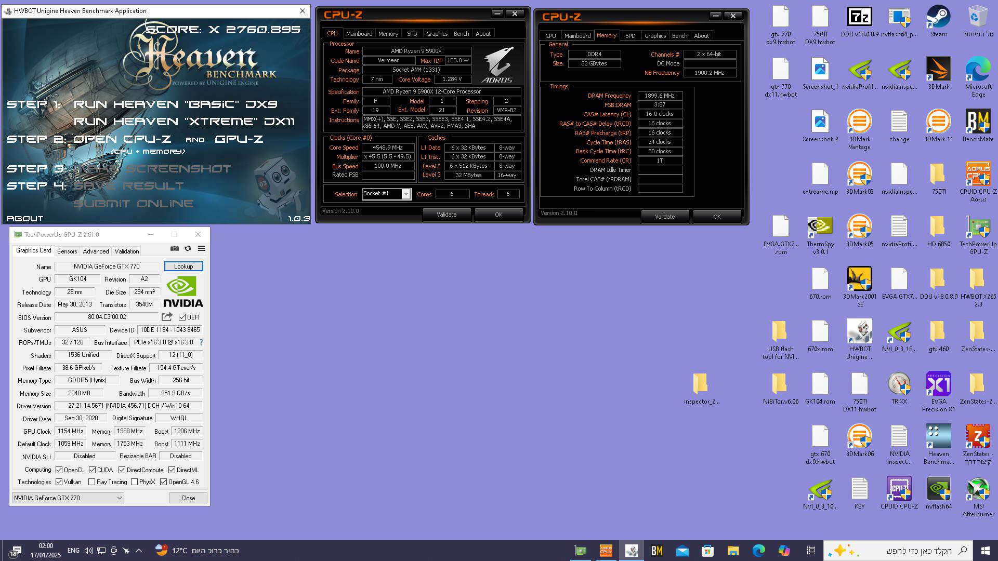The image size is (998, 561).
Task: Open File Explorer from the taskbar
Action: click(x=733, y=551)
